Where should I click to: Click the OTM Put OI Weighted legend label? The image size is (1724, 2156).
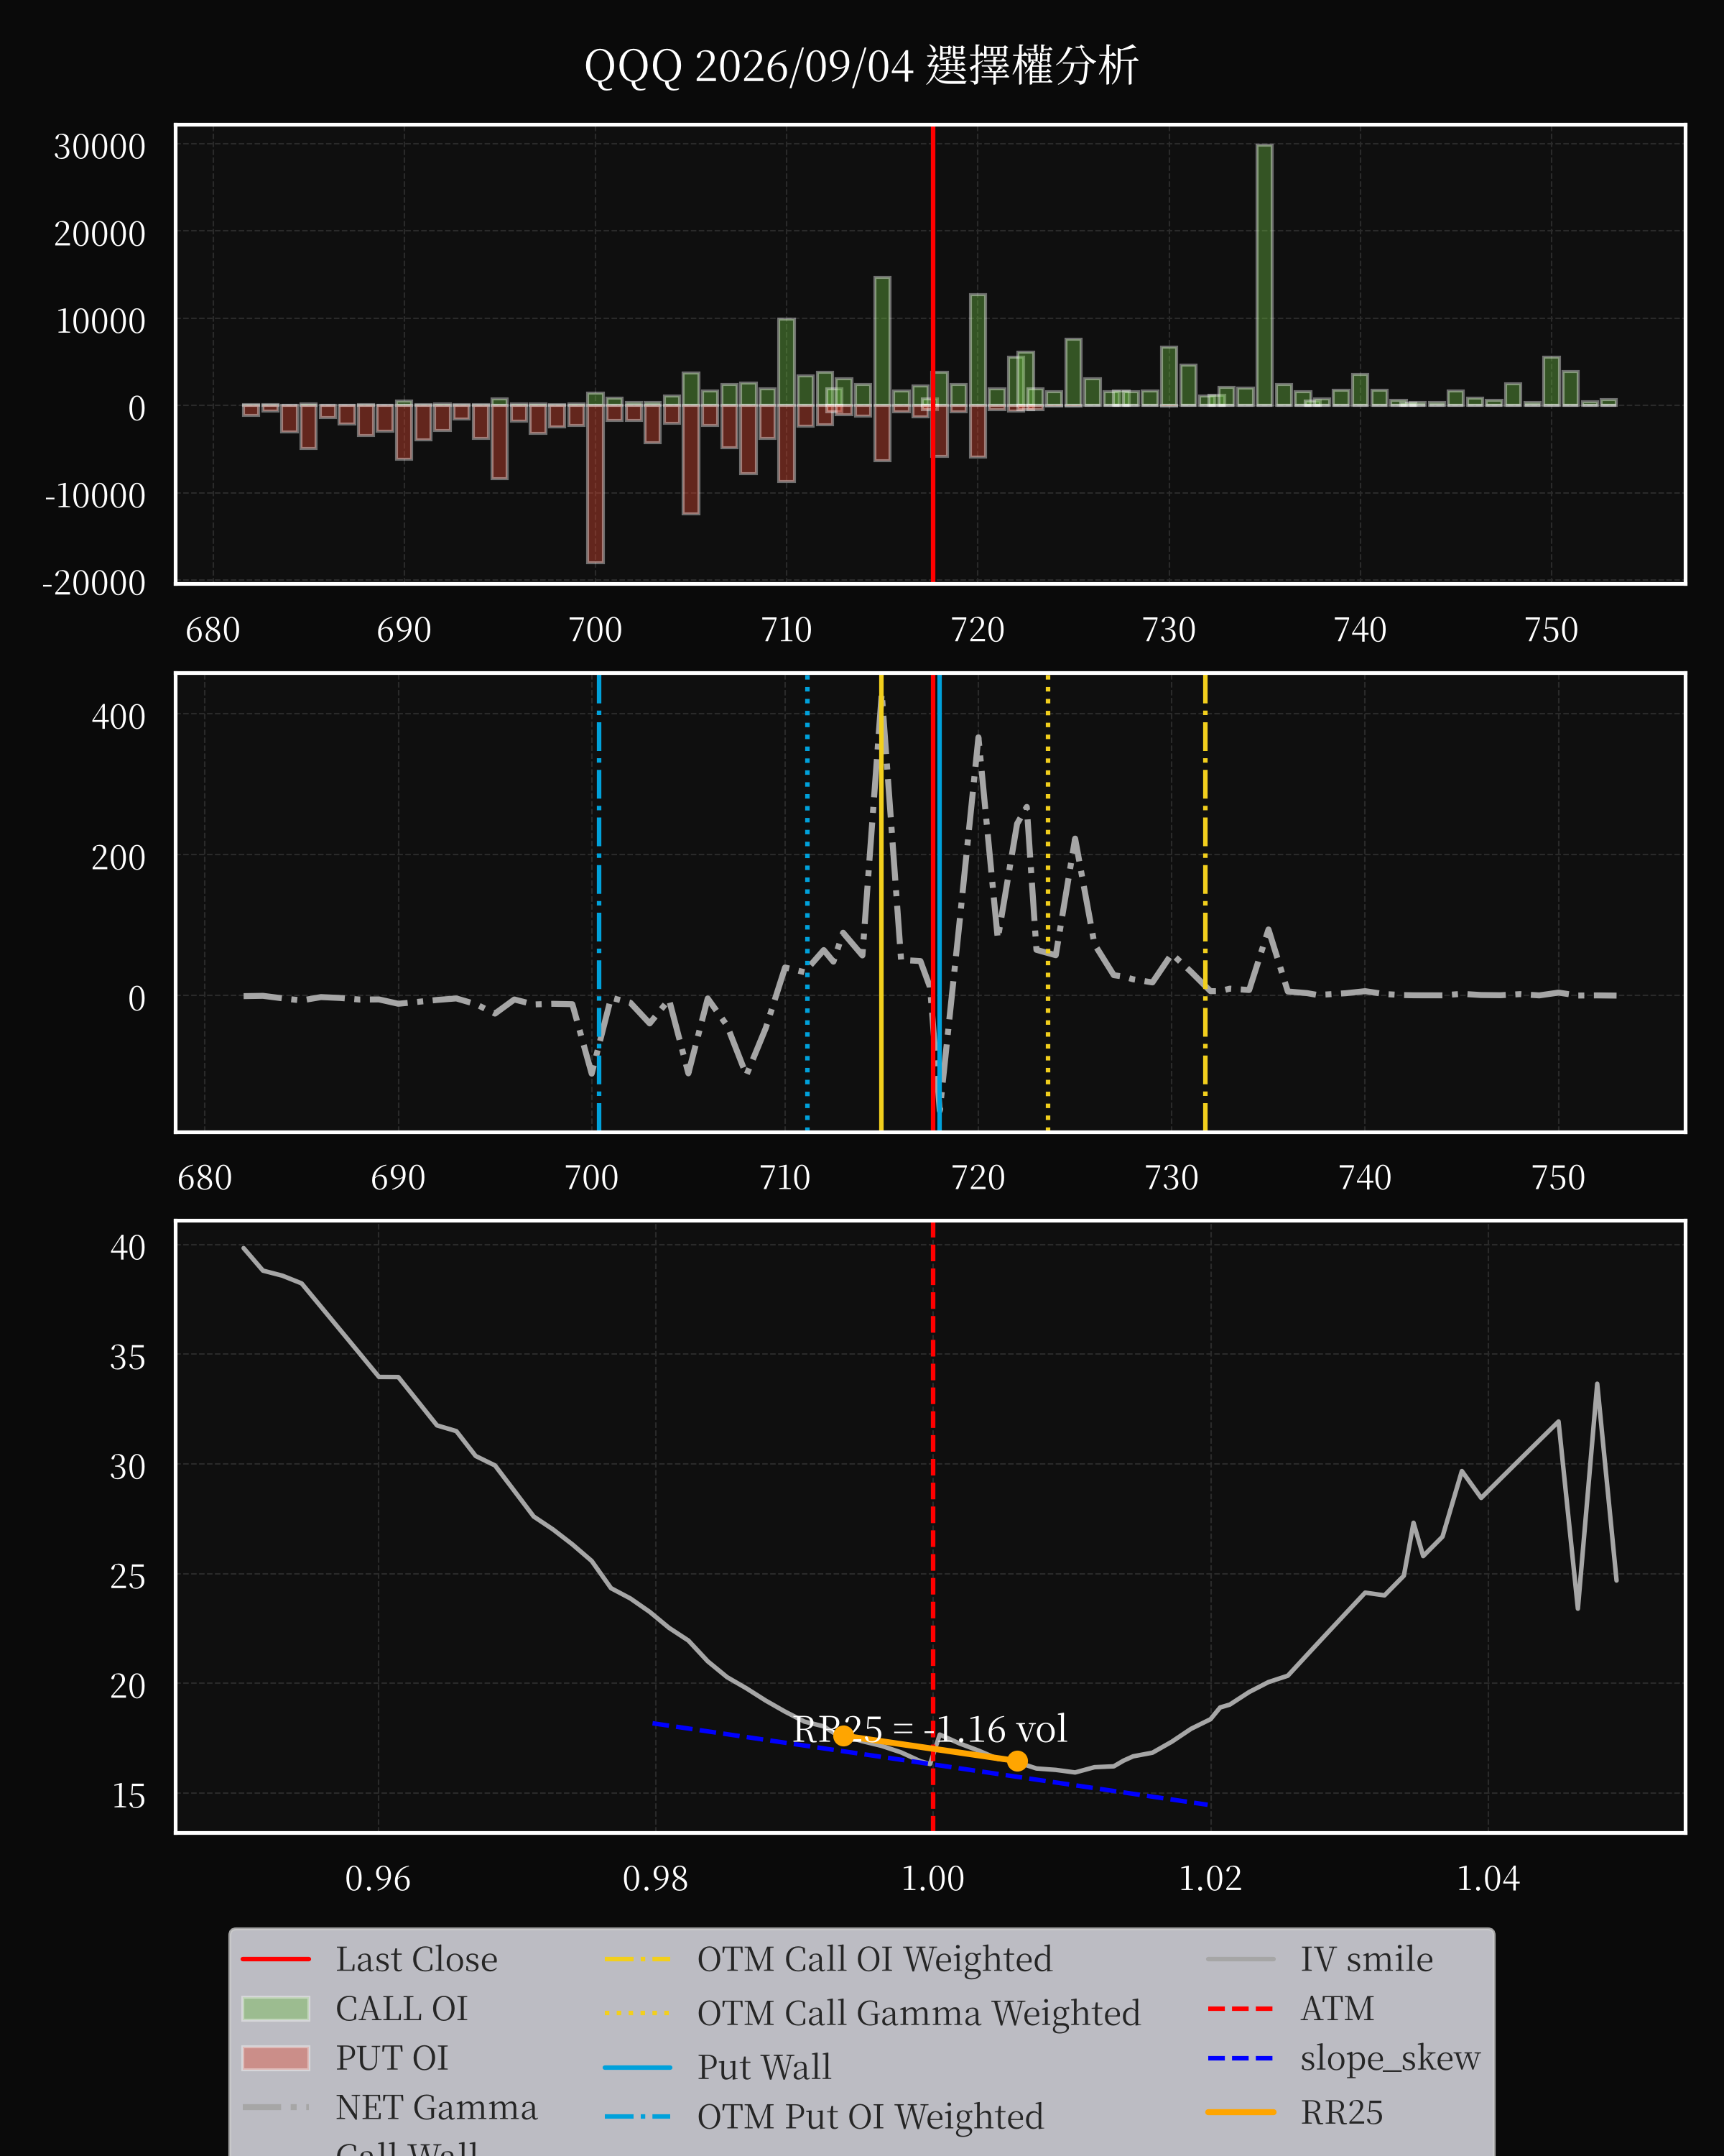pos(871,2117)
